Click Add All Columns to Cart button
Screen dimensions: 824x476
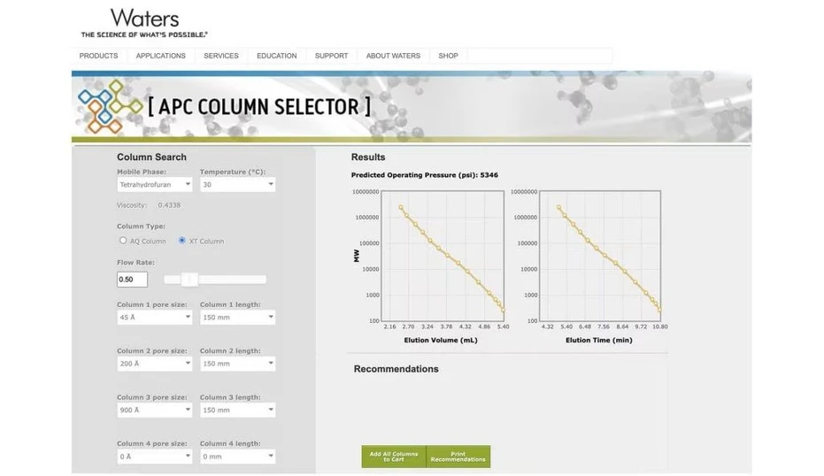pyautogui.click(x=394, y=457)
